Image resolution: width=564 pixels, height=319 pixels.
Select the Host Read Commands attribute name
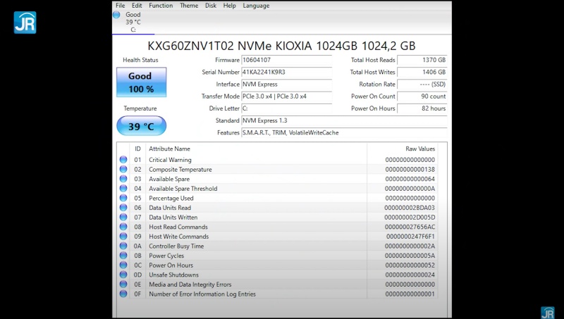pyautogui.click(x=178, y=227)
